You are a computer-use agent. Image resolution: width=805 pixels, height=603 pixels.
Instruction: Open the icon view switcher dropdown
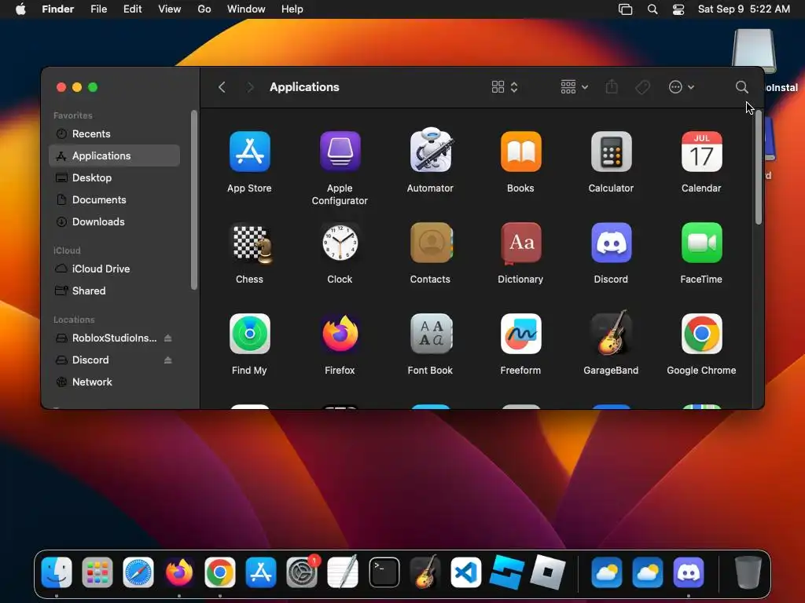click(505, 87)
